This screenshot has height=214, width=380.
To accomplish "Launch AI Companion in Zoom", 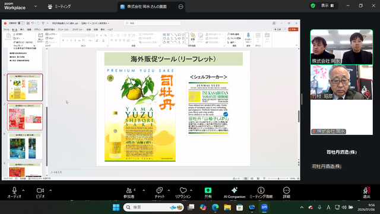I will (x=235, y=190).
